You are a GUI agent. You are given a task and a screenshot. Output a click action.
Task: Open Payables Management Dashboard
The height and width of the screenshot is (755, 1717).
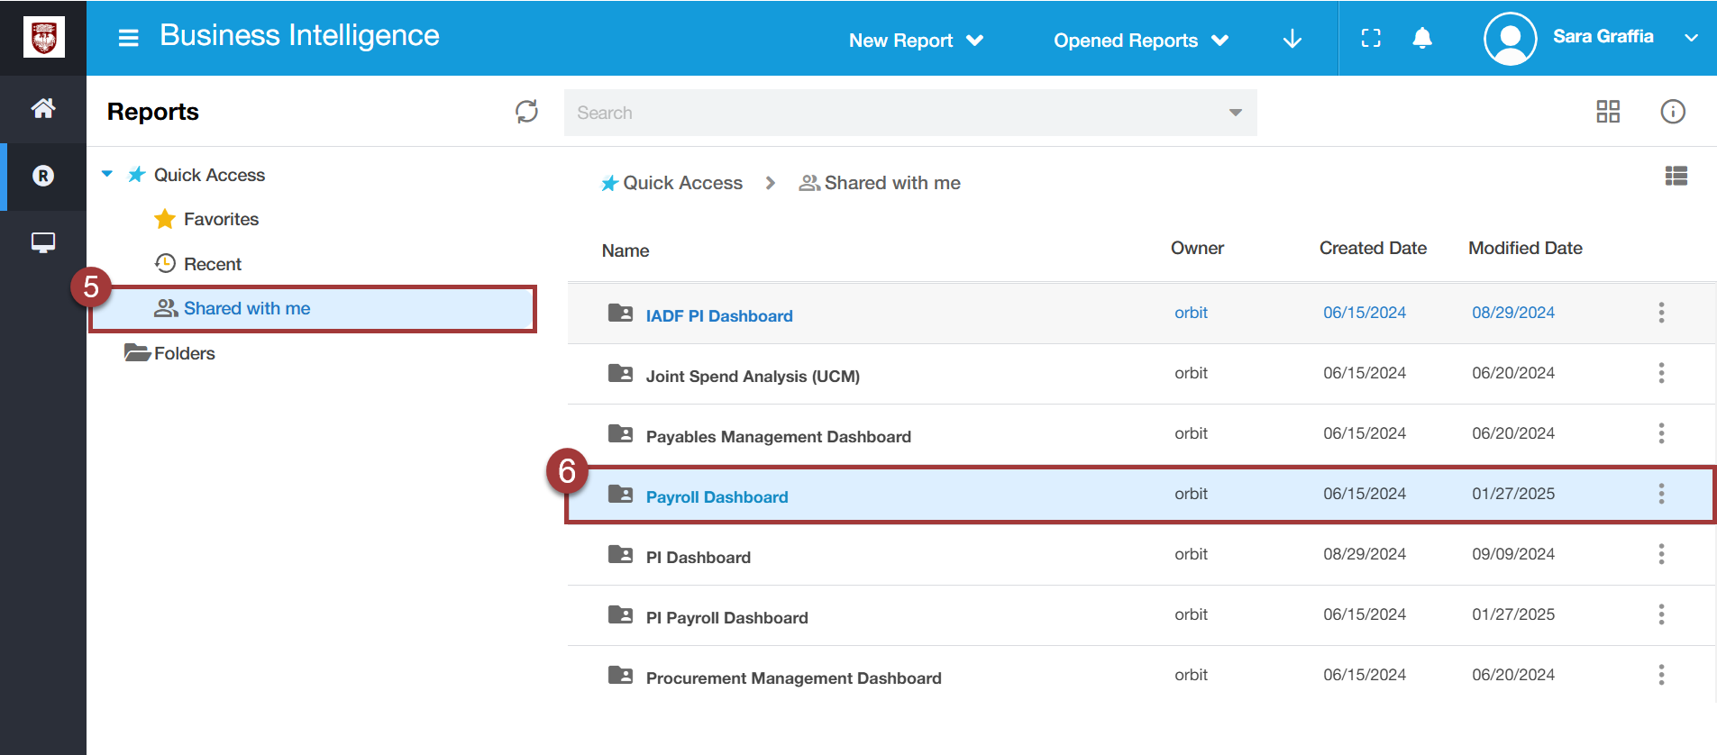[778, 437]
